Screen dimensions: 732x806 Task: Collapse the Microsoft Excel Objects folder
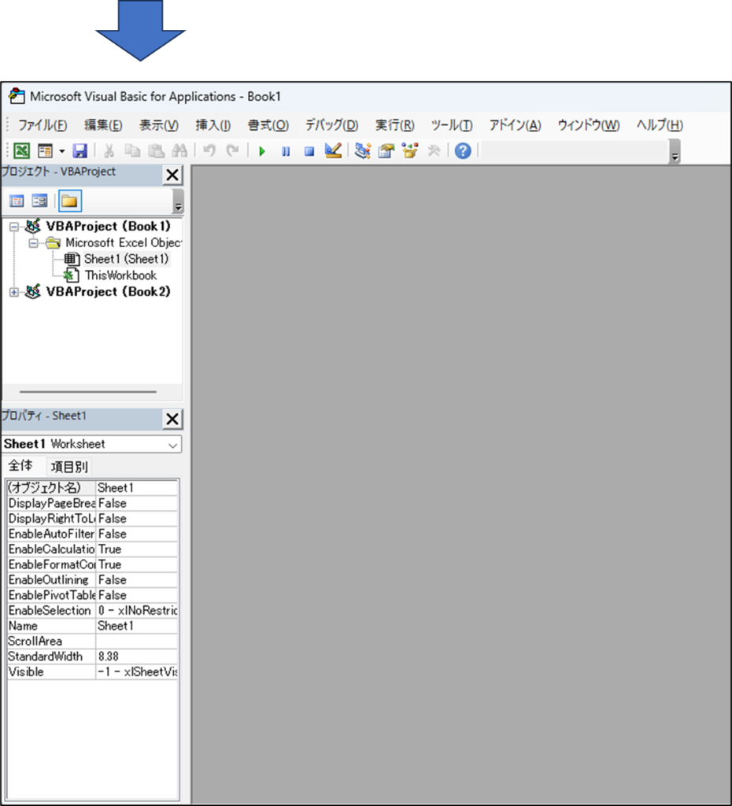click(33, 243)
